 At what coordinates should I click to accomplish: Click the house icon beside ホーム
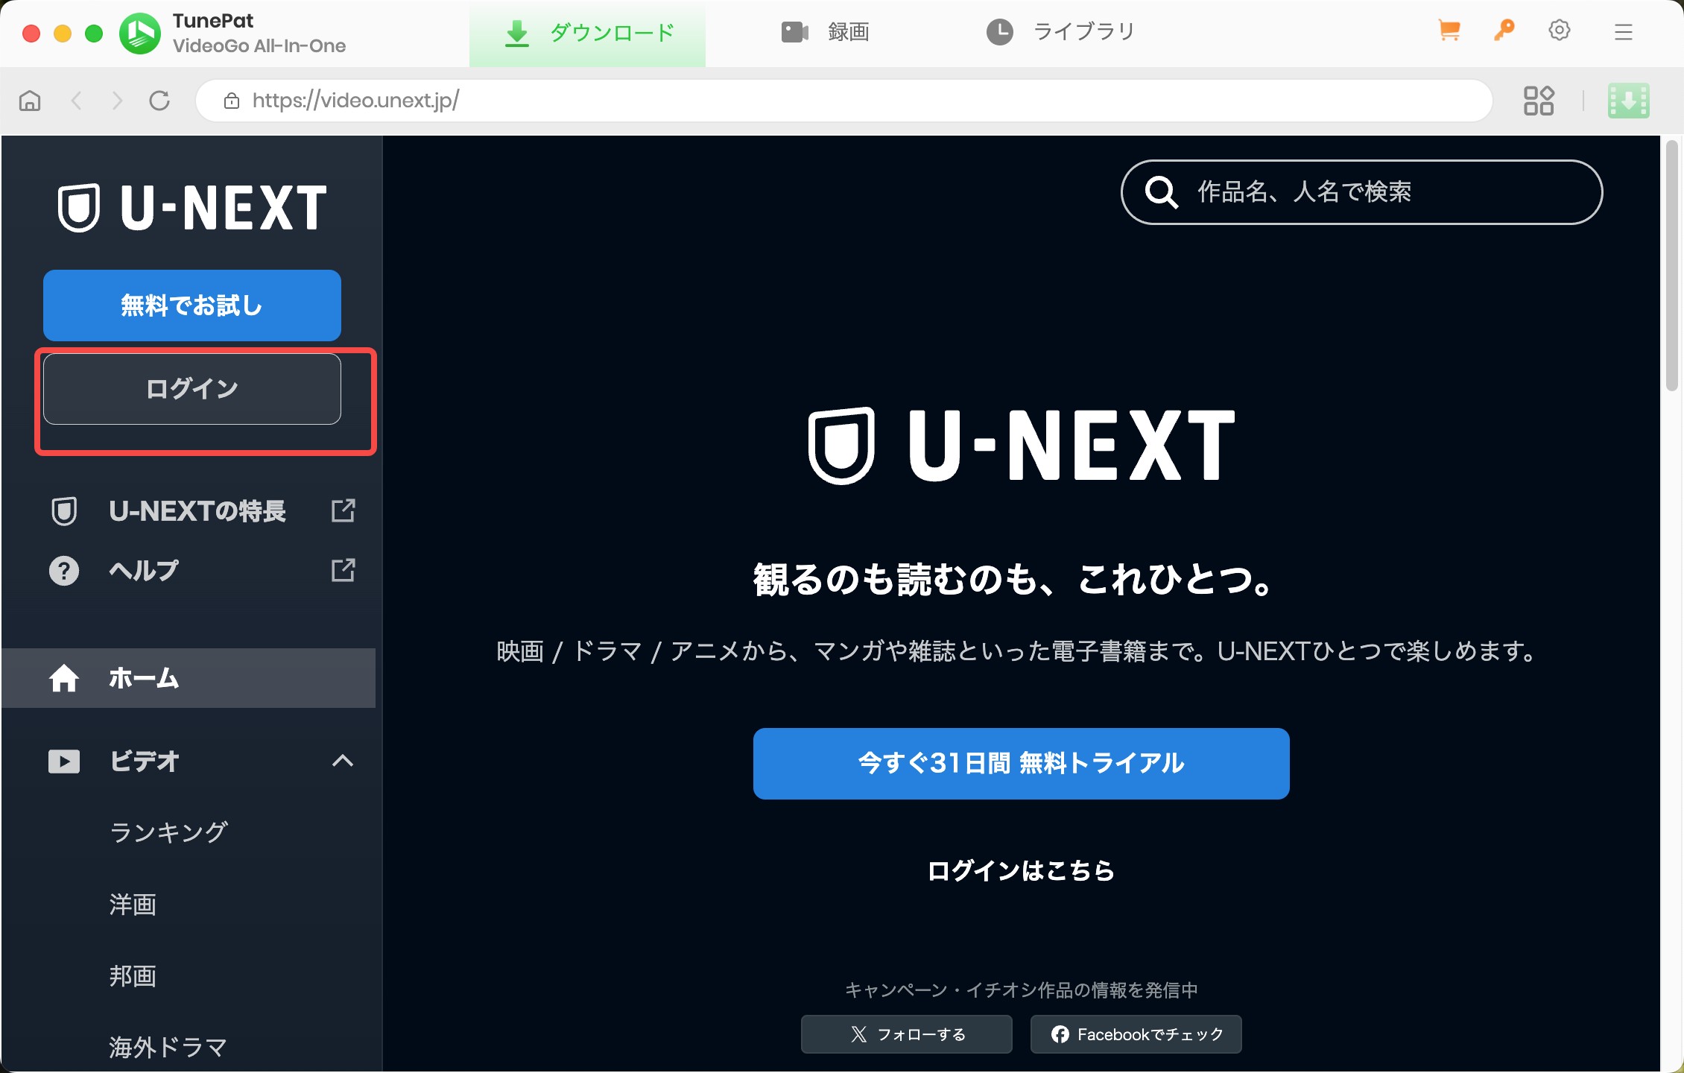(64, 678)
